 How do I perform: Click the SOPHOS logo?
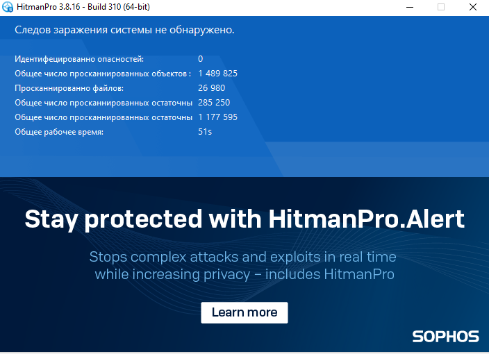(445, 337)
